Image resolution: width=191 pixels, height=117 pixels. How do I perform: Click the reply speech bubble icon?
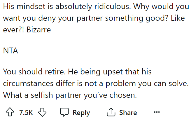[x=64, y=113]
